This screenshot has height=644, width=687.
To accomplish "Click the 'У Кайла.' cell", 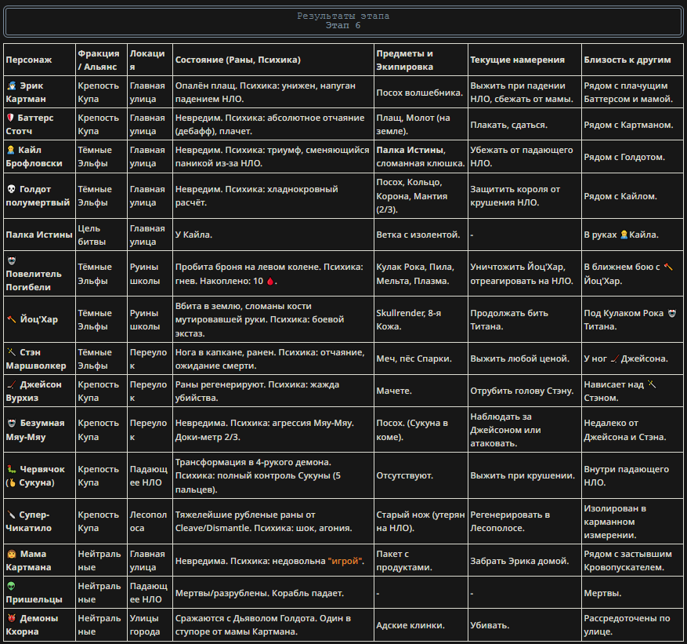I will click(273, 235).
